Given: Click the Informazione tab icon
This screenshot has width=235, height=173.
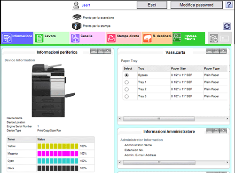Looking at the screenshot, I should (7, 38).
